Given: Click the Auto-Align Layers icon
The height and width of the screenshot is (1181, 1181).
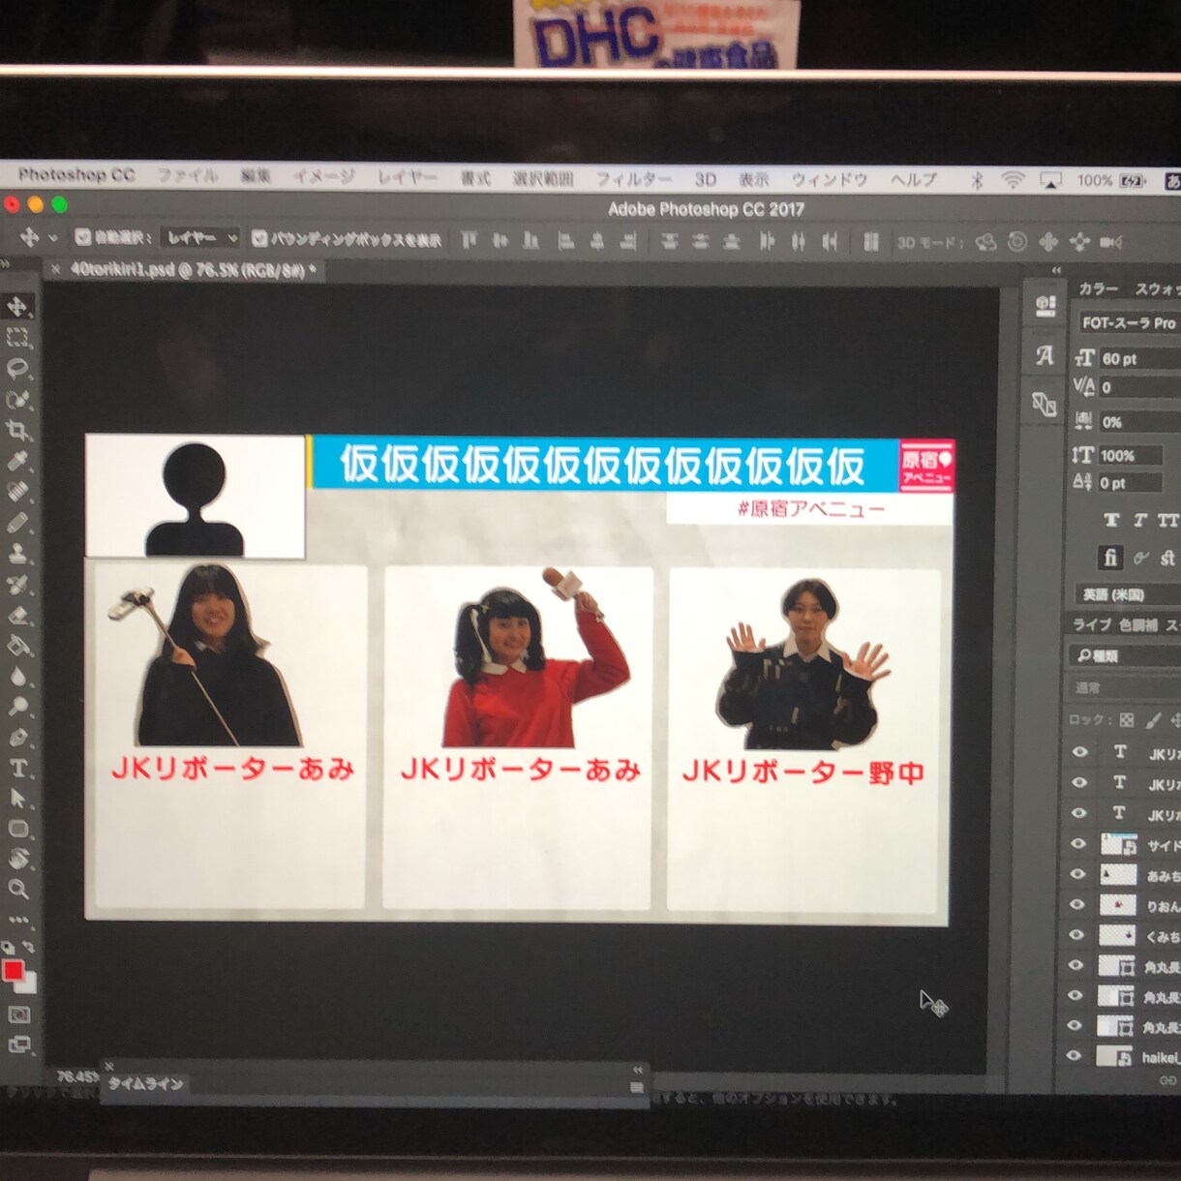Looking at the screenshot, I should [x=870, y=241].
